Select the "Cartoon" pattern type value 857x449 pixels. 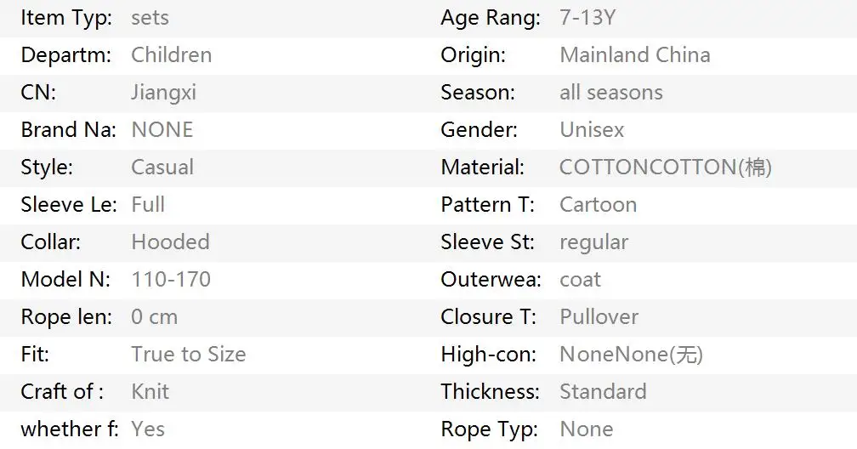(598, 205)
